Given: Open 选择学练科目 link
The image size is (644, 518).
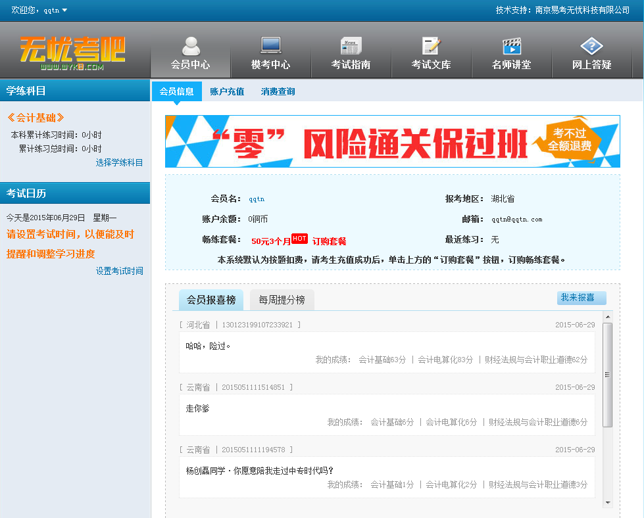Looking at the screenshot, I should pyautogui.click(x=119, y=162).
